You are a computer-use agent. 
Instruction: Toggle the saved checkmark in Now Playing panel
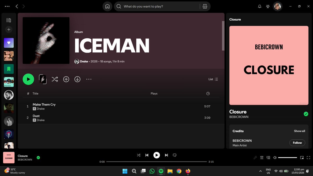306,114
